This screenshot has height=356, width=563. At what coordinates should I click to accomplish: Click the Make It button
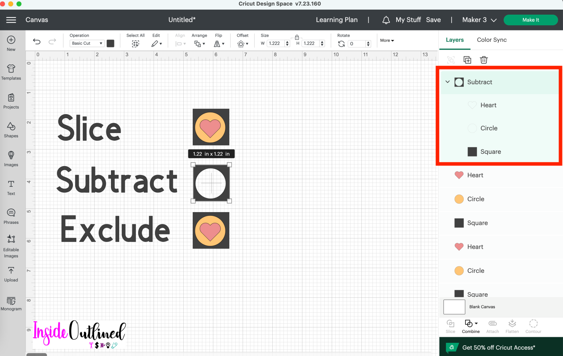point(531,20)
